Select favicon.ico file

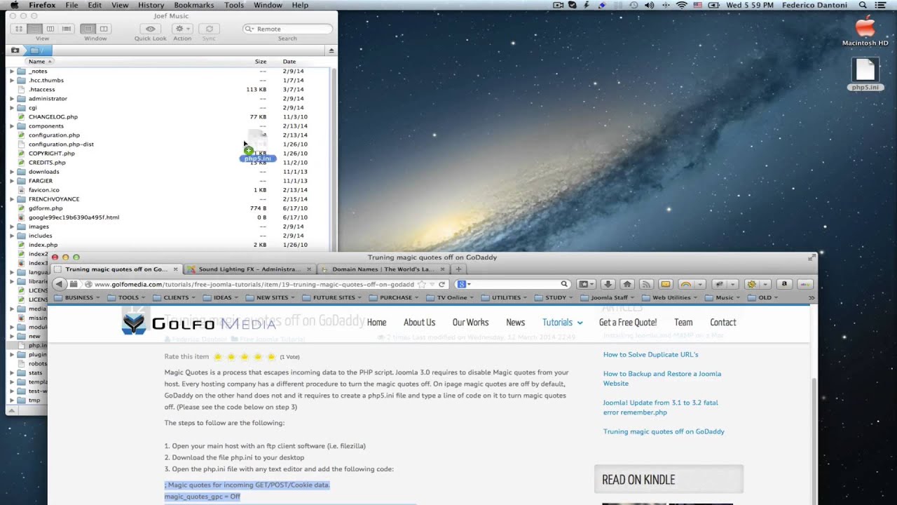point(168,190)
